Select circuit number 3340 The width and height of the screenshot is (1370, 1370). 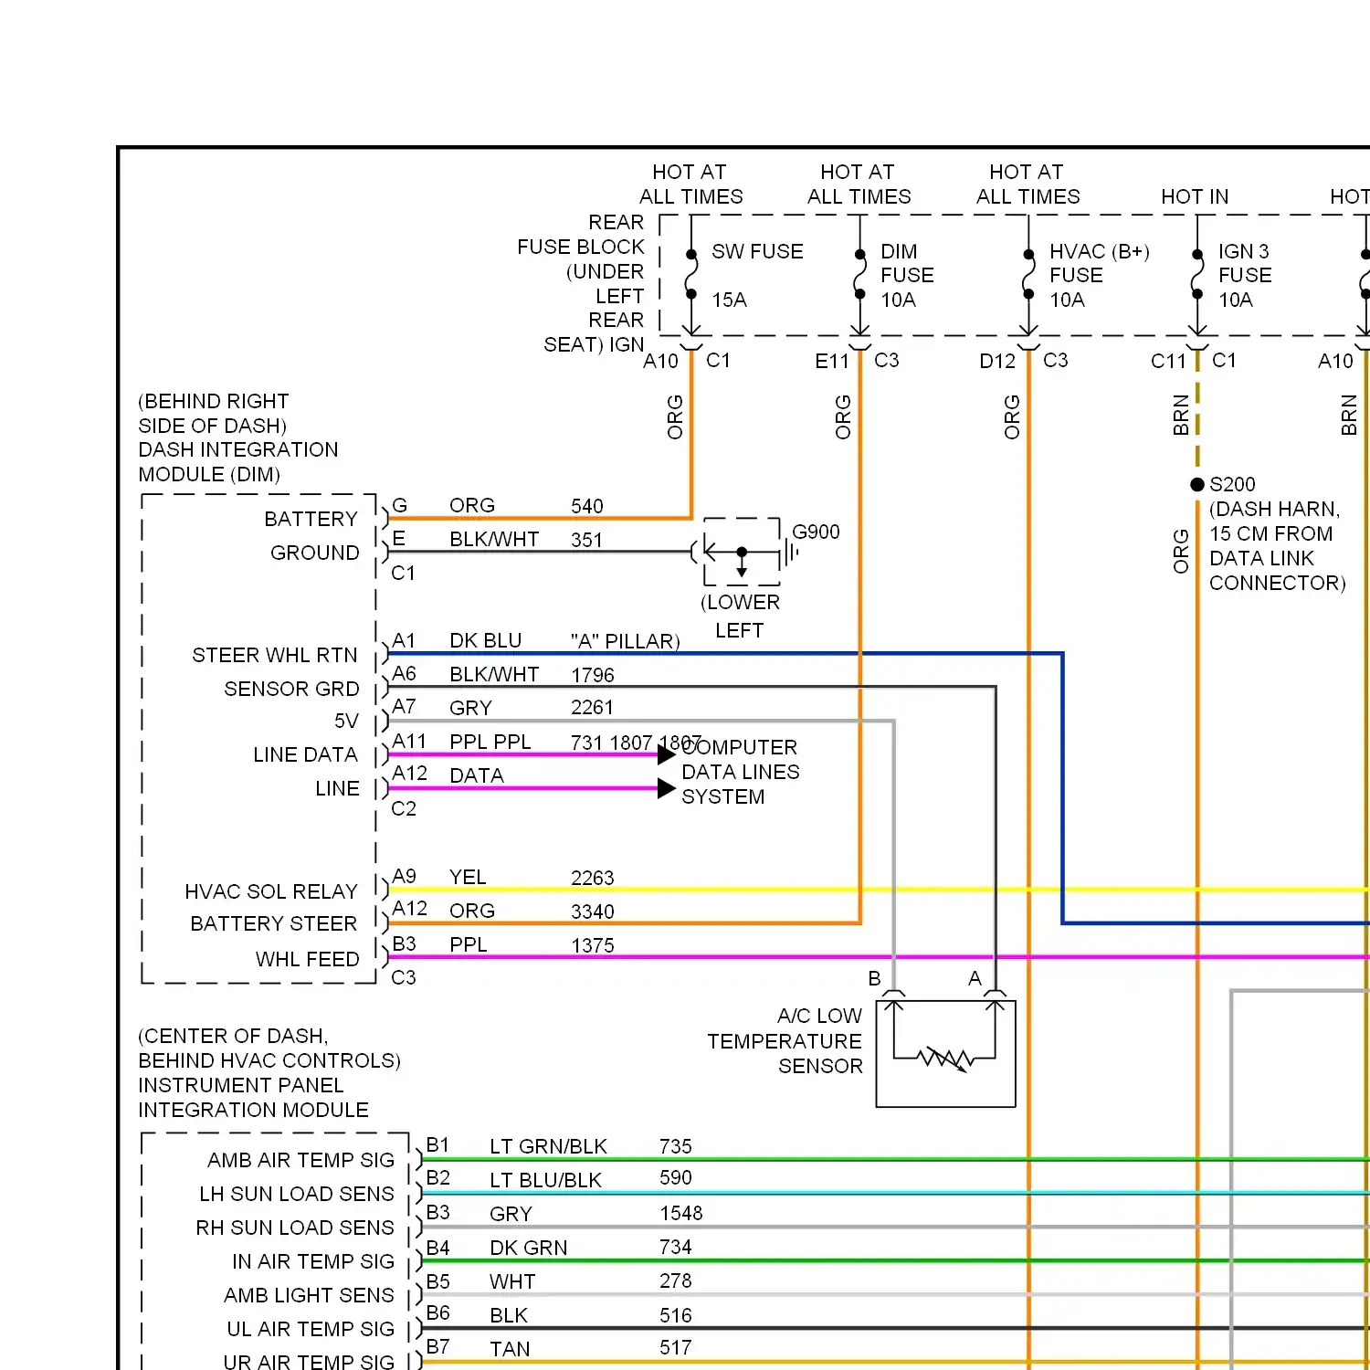pyautogui.click(x=593, y=912)
